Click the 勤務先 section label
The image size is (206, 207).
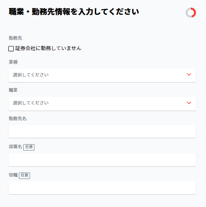tap(16, 38)
